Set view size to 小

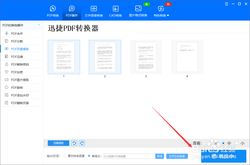236,143
